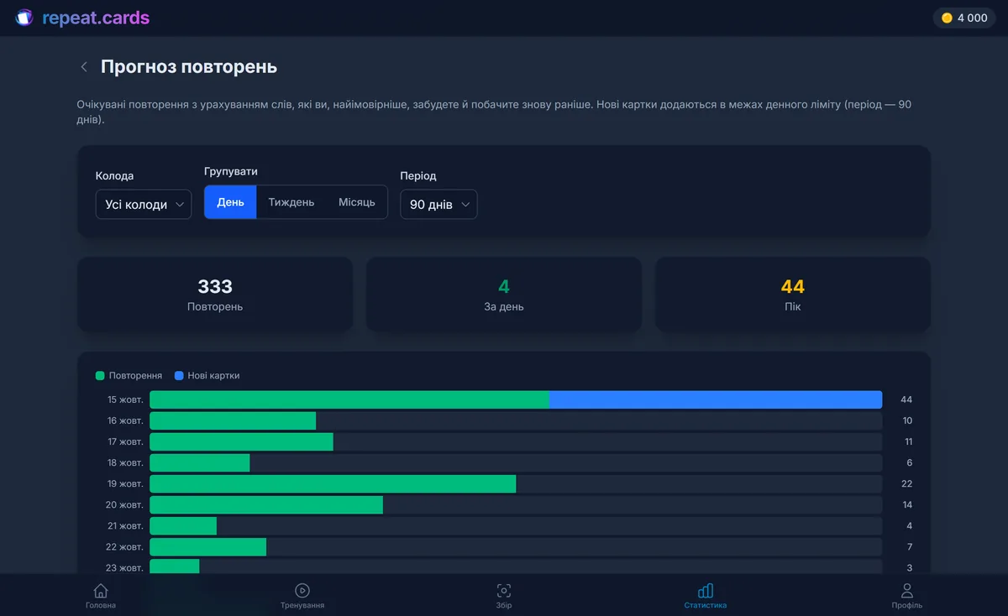Click the green bar for 19 жовт.
The image size is (1008, 616).
(x=333, y=483)
